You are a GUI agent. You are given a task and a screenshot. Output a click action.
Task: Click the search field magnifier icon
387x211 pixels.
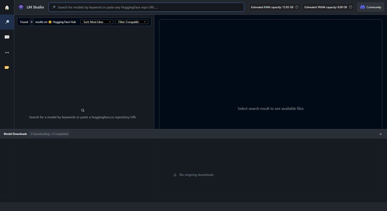[54, 7]
